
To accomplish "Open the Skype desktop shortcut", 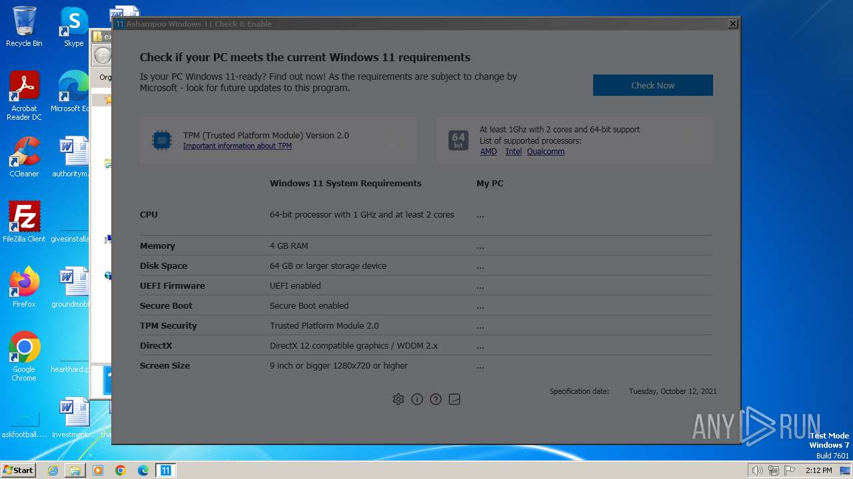I will [73, 27].
